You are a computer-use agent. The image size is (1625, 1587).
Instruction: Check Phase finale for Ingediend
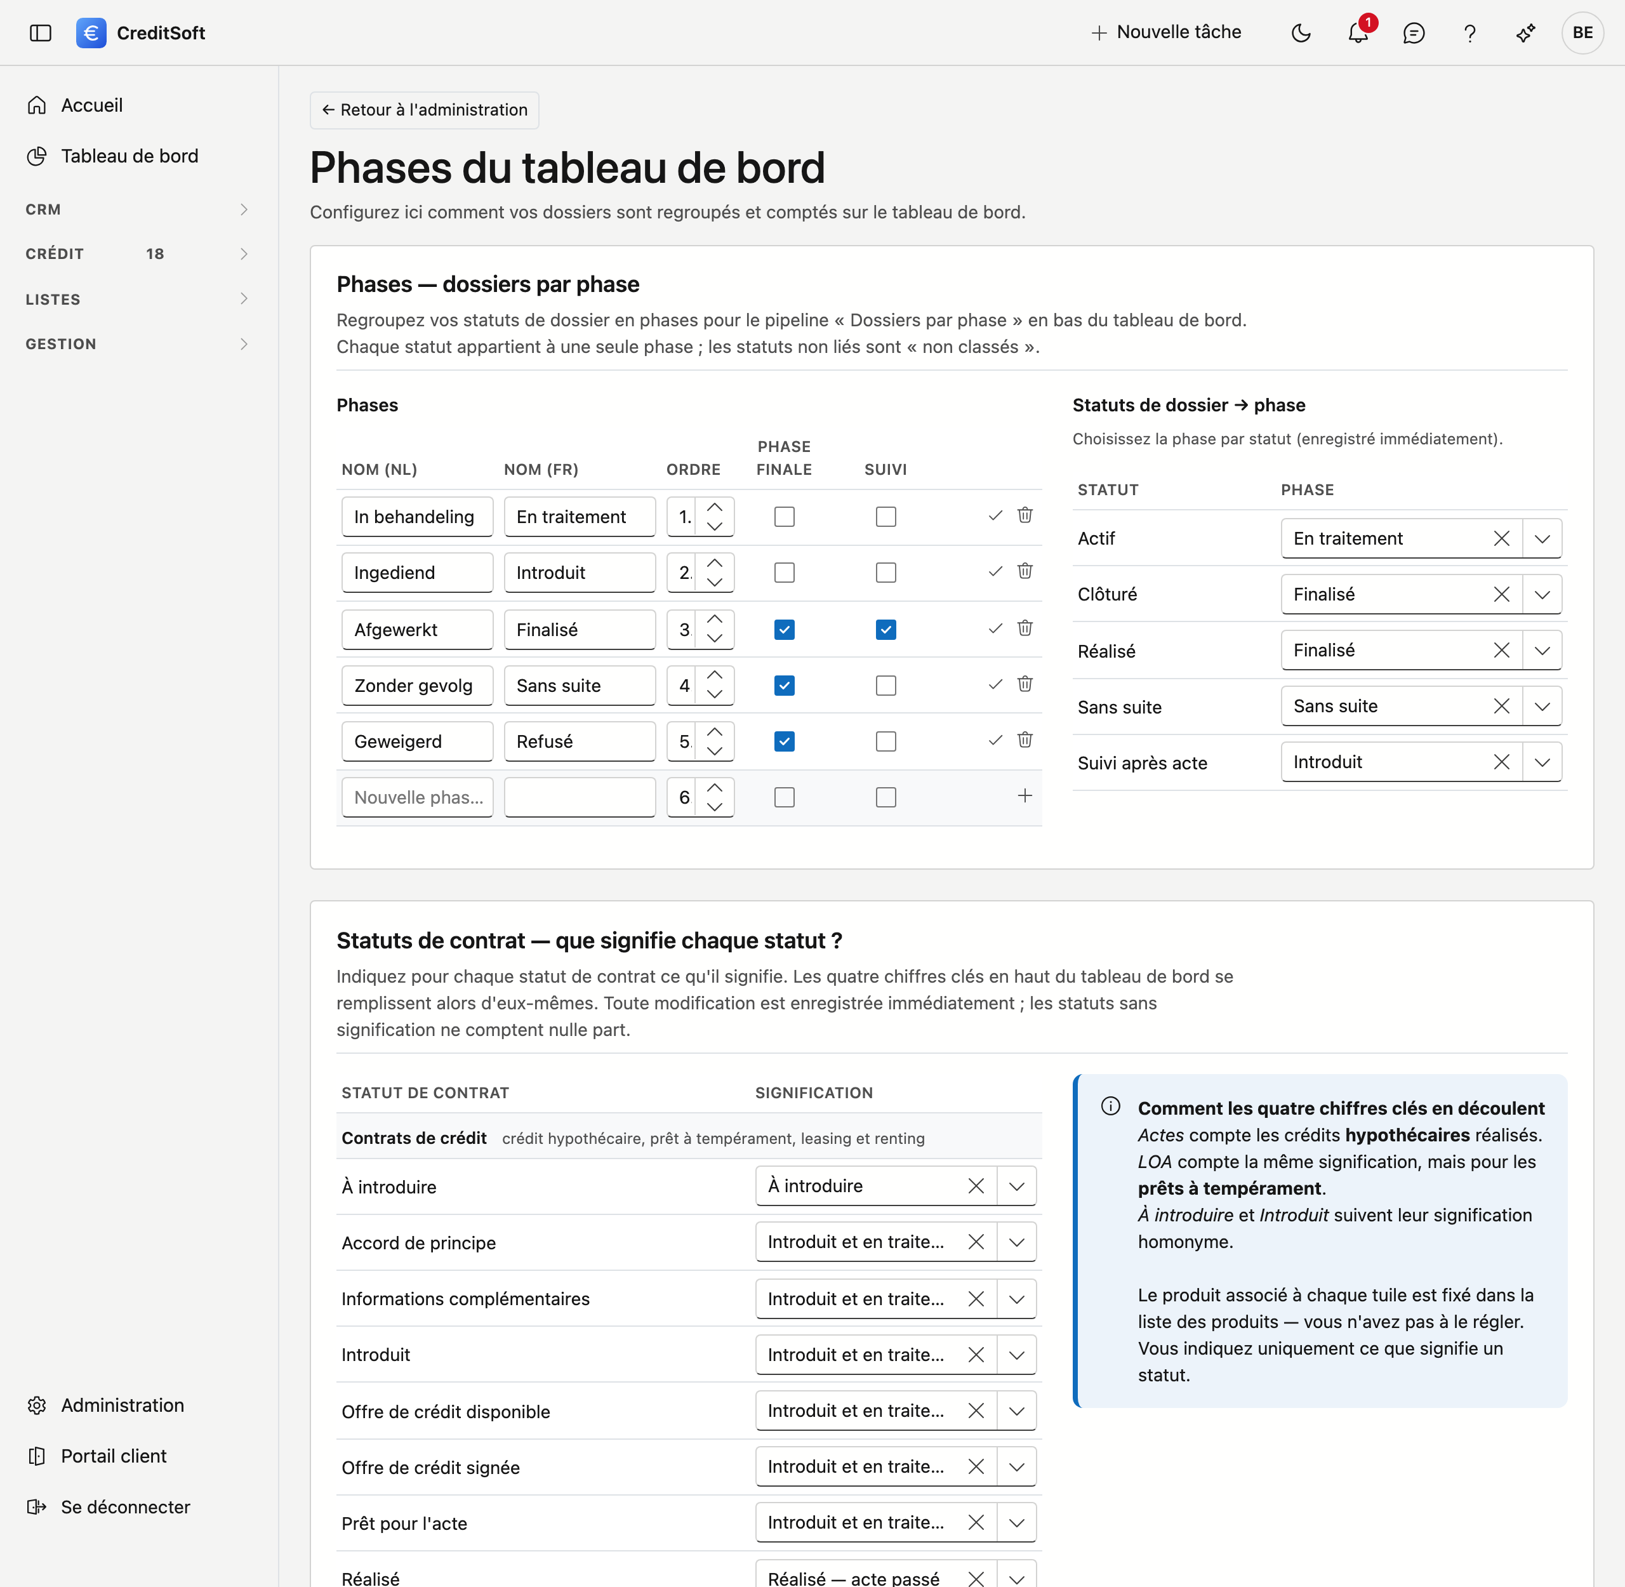pyautogui.click(x=784, y=573)
